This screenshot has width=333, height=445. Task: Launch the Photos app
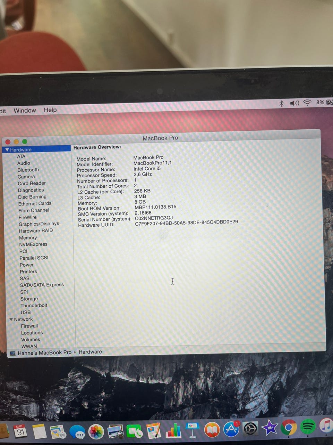pos(96,431)
